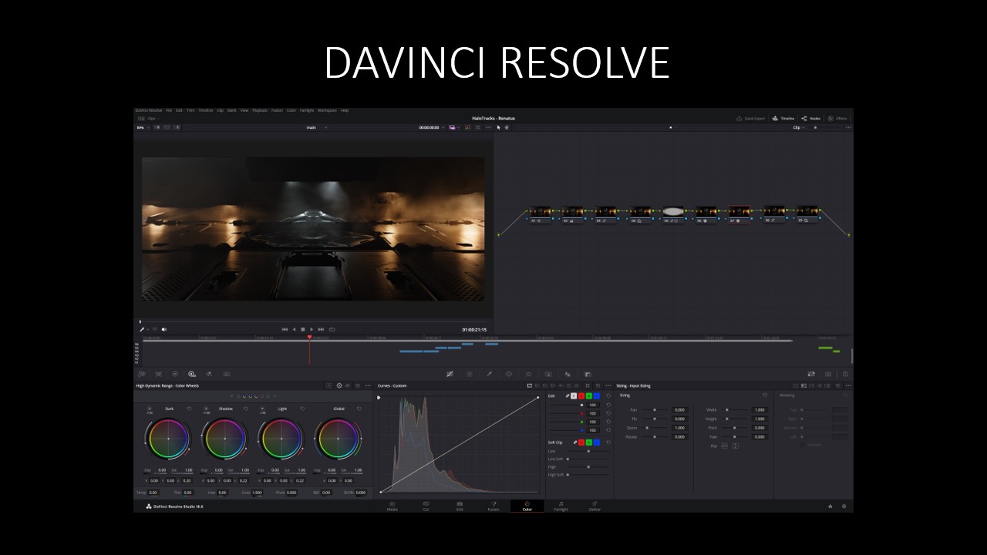Expand the main timeline name dropdown
This screenshot has width=987, height=555.
click(316, 127)
